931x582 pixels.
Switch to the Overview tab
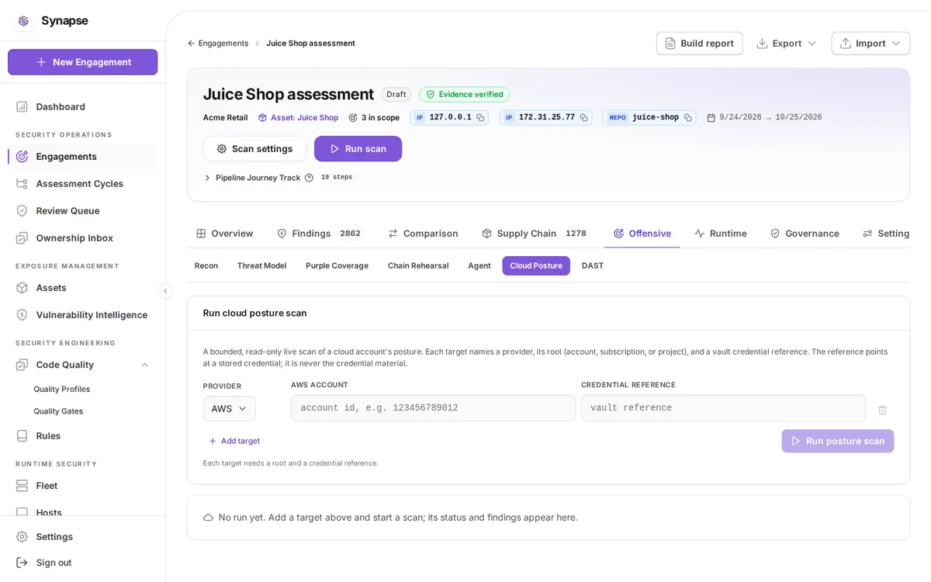click(224, 233)
